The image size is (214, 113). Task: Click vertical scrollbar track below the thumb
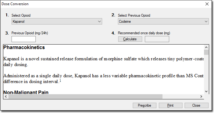click(x=206, y=72)
